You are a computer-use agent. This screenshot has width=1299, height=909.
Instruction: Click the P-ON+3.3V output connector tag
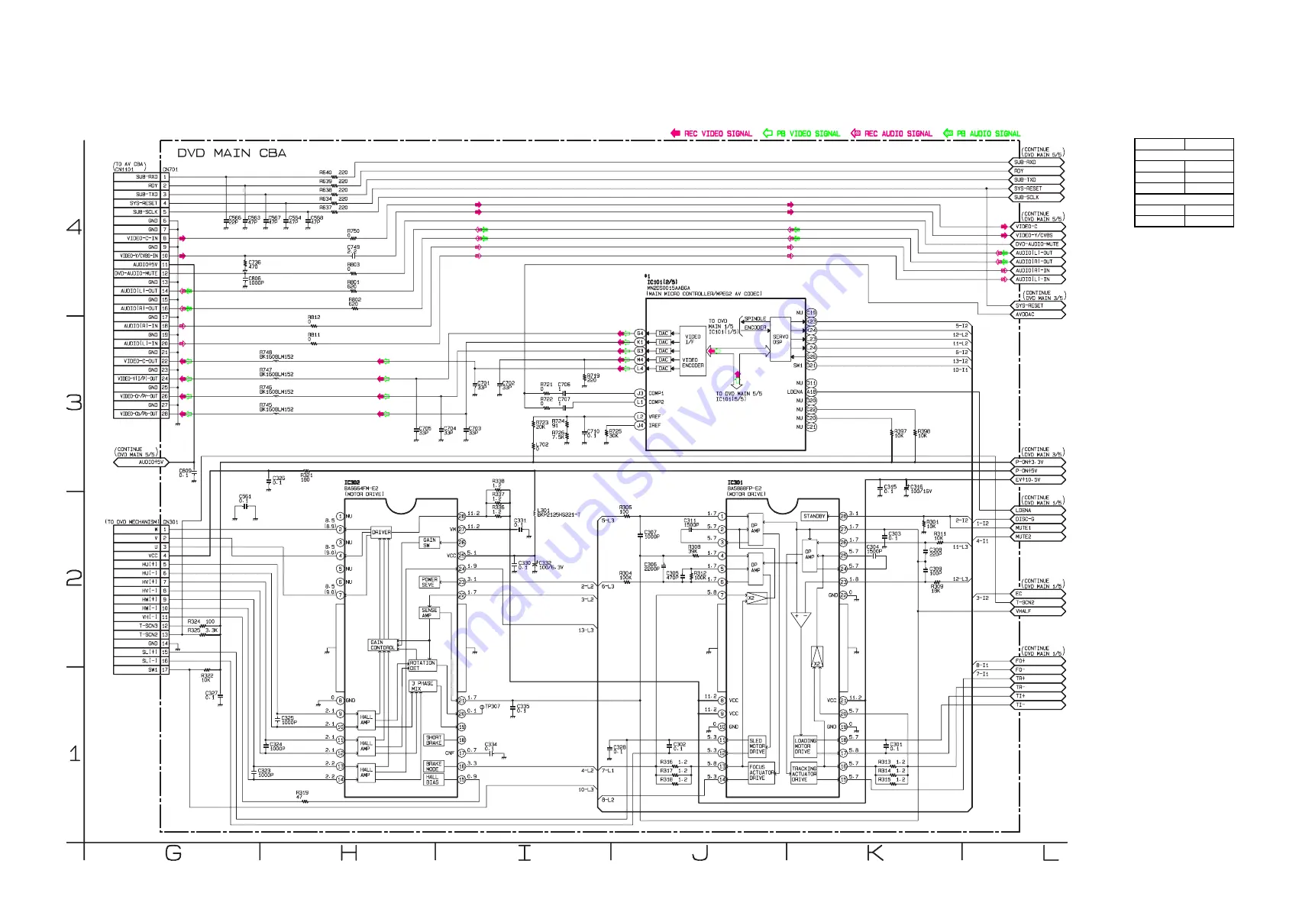(x=1038, y=463)
